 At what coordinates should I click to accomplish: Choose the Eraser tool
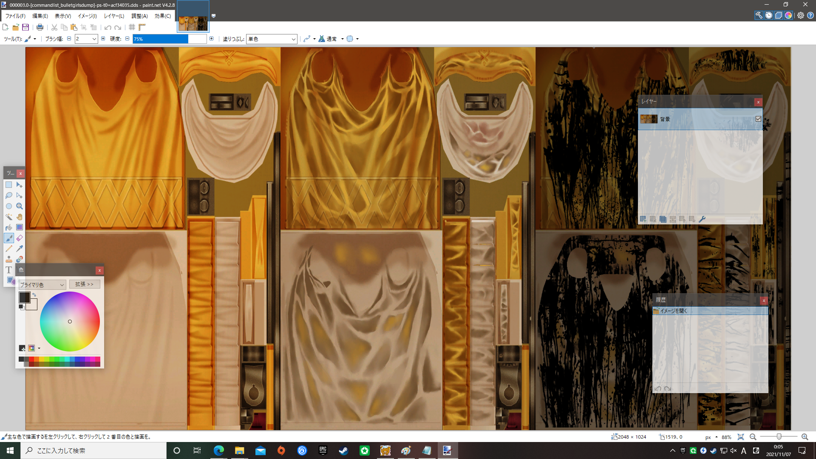tap(19, 238)
